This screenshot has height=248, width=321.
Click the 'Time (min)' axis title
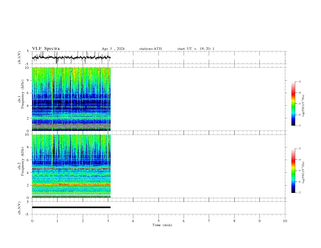click(x=162, y=225)
